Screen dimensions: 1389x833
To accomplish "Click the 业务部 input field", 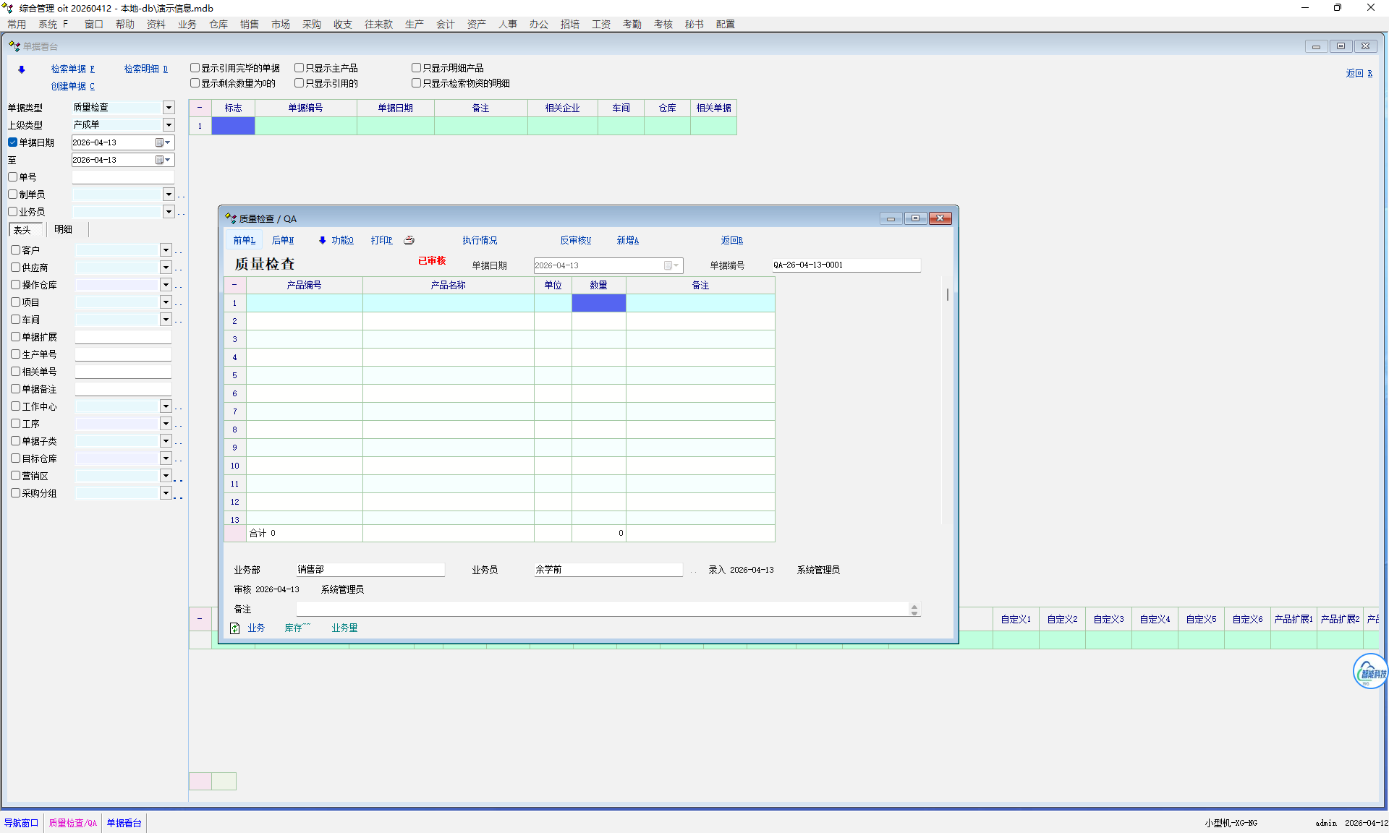I will (370, 570).
